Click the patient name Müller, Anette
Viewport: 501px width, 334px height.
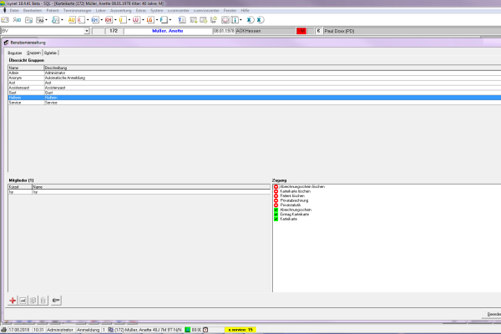coord(168,31)
